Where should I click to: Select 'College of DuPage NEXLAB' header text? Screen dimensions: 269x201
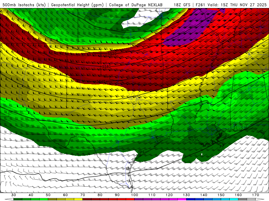click(x=136, y=5)
